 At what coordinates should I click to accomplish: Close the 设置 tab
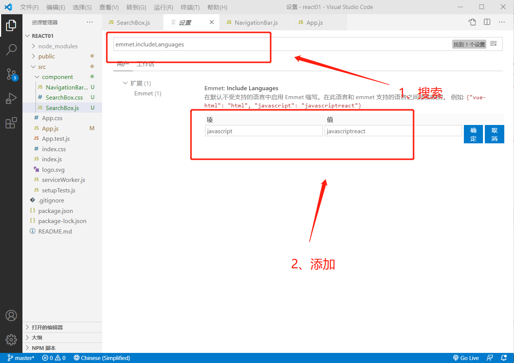click(x=212, y=22)
